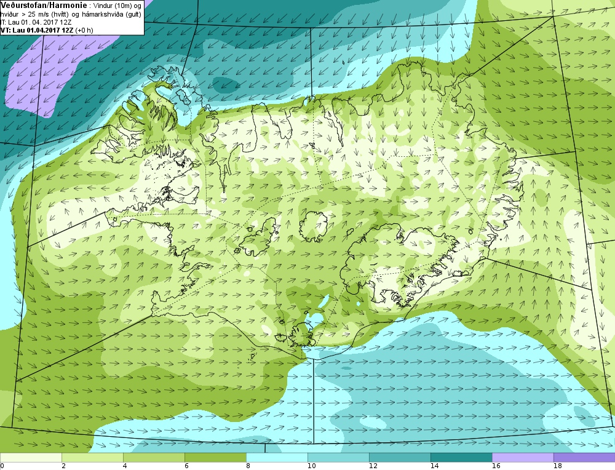Click the light cyan 8–10 legend swatch

(x=277, y=458)
